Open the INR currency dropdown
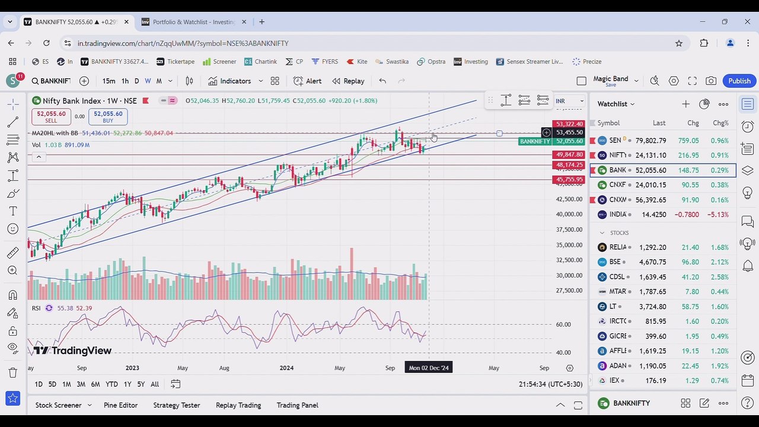Image resolution: width=759 pixels, height=427 pixels. click(569, 101)
